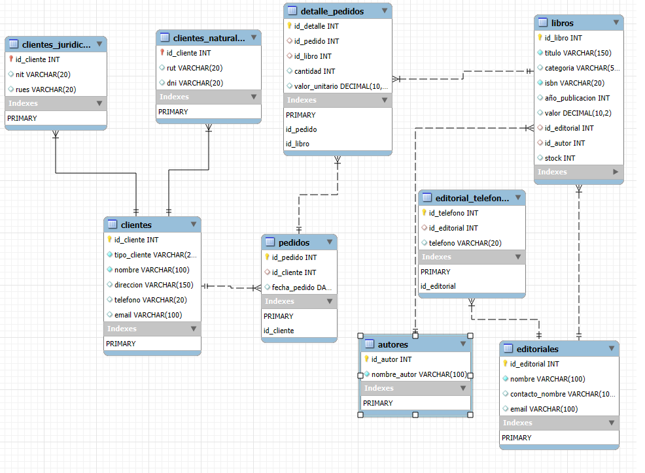This screenshot has width=645, height=473.
Task: Grab top-left selection handle of autores
Action: pyautogui.click(x=360, y=336)
